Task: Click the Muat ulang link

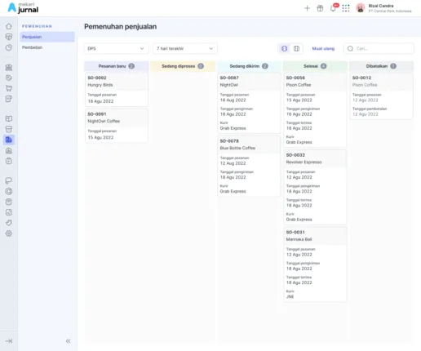Action: [x=323, y=48]
